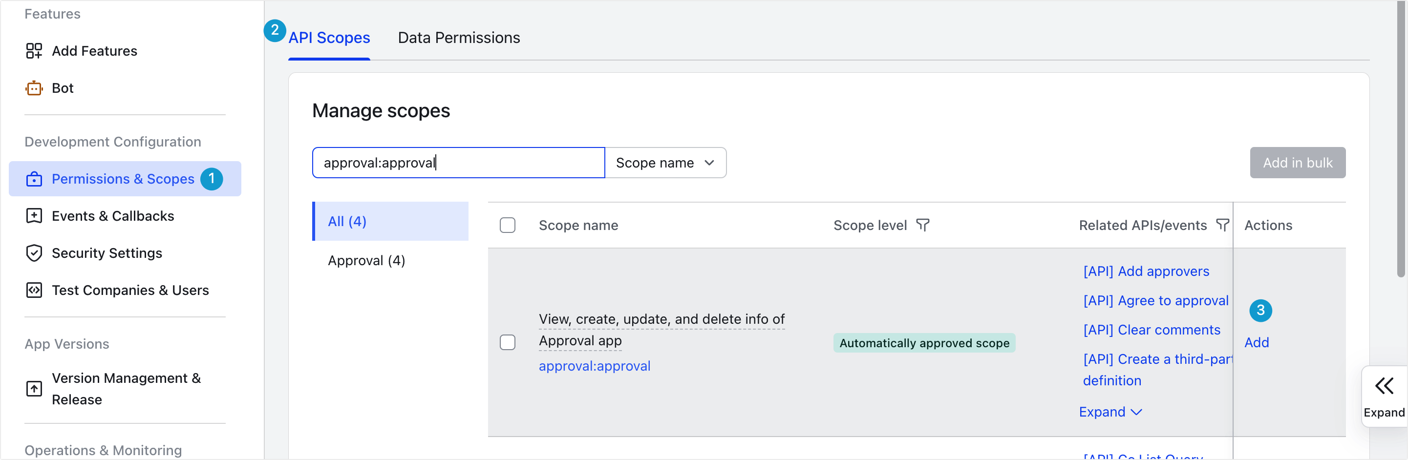Open the Scope name search-type dropdown

665,163
